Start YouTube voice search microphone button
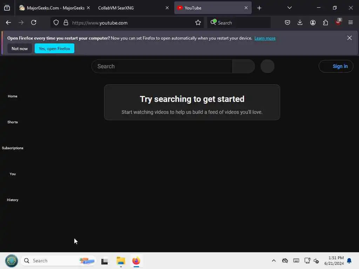The image size is (359, 269). pyautogui.click(x=267, y=66)
